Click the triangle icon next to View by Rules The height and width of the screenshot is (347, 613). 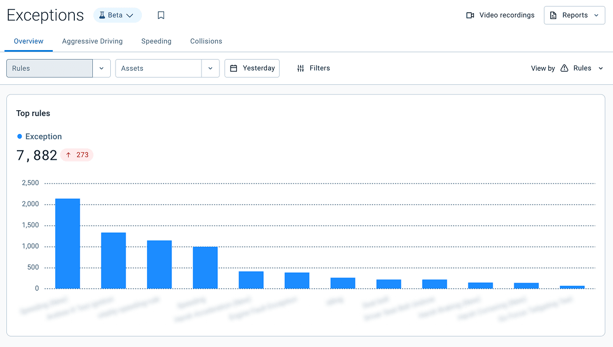pyautogui.click(x=564, y=68)
